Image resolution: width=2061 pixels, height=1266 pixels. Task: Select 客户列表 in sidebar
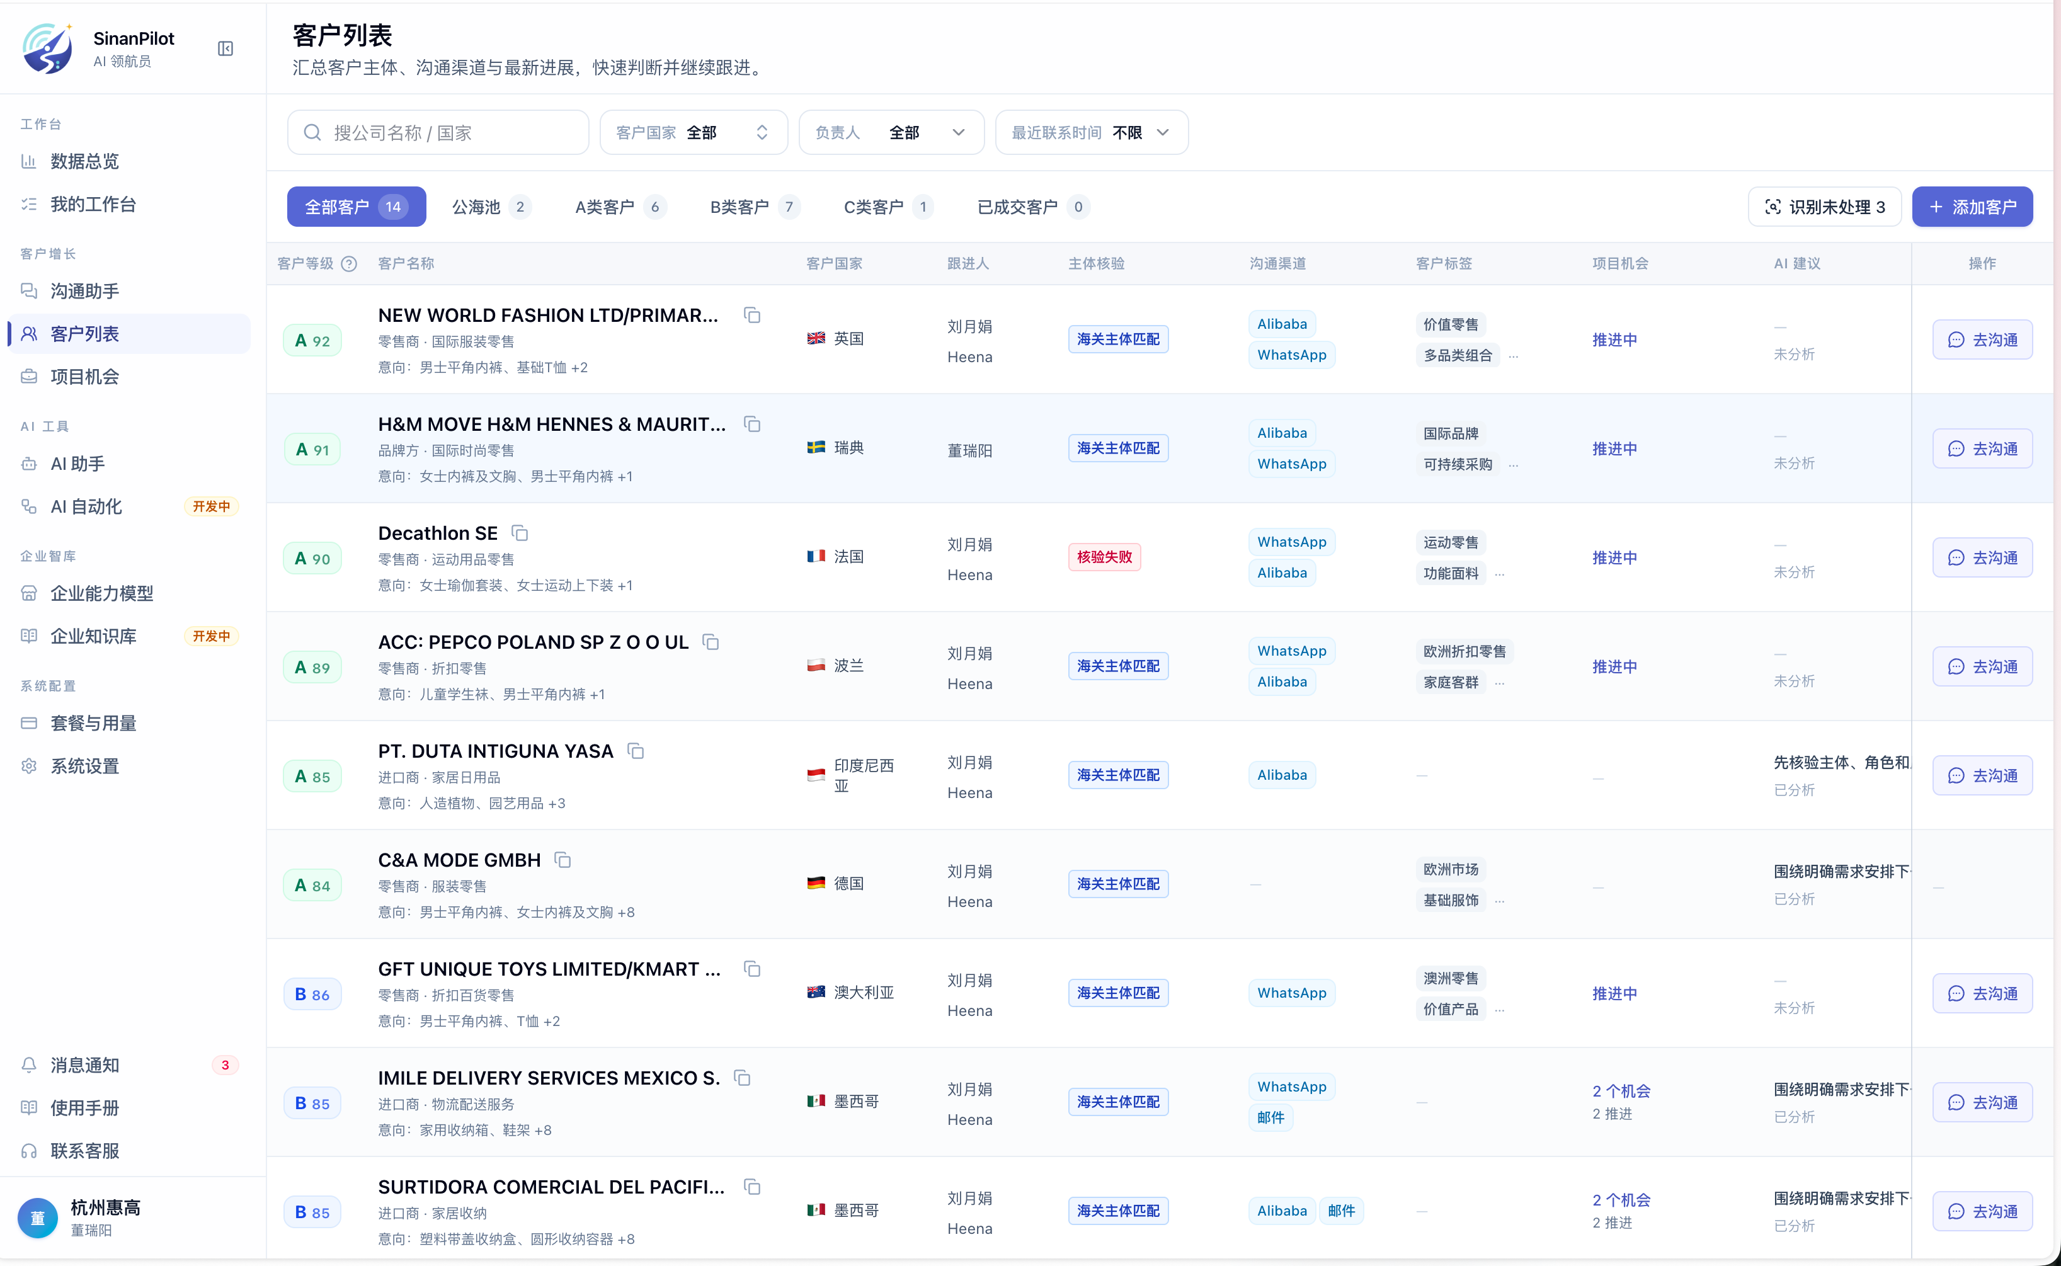[x=130, y=333]
